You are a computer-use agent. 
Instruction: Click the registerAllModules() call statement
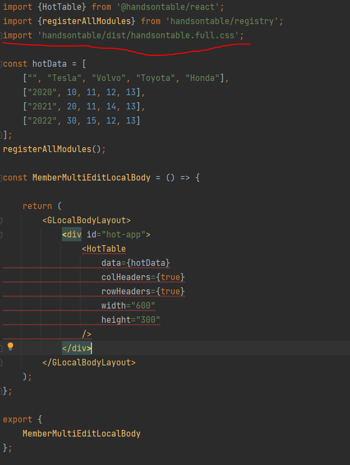(54, 149)
